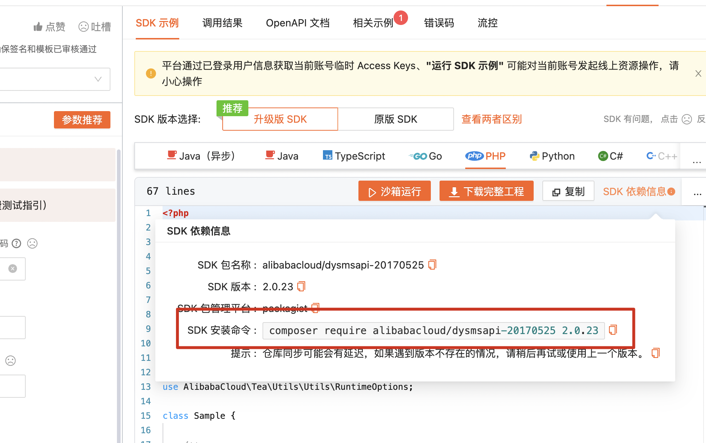Expand the more languages ... menu
The image size is (706, 443).
(697, 162)
